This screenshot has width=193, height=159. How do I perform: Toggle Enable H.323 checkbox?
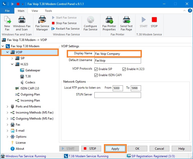[124, 69]
